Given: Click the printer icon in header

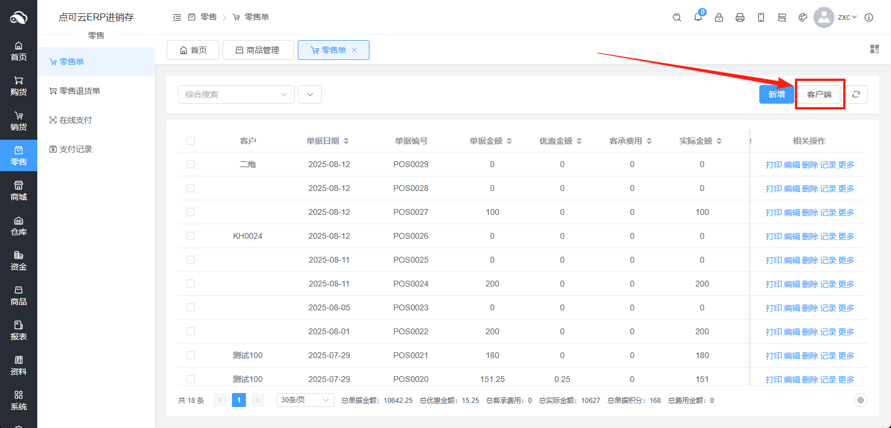Looking at the screenshot, I should [740, 17].
